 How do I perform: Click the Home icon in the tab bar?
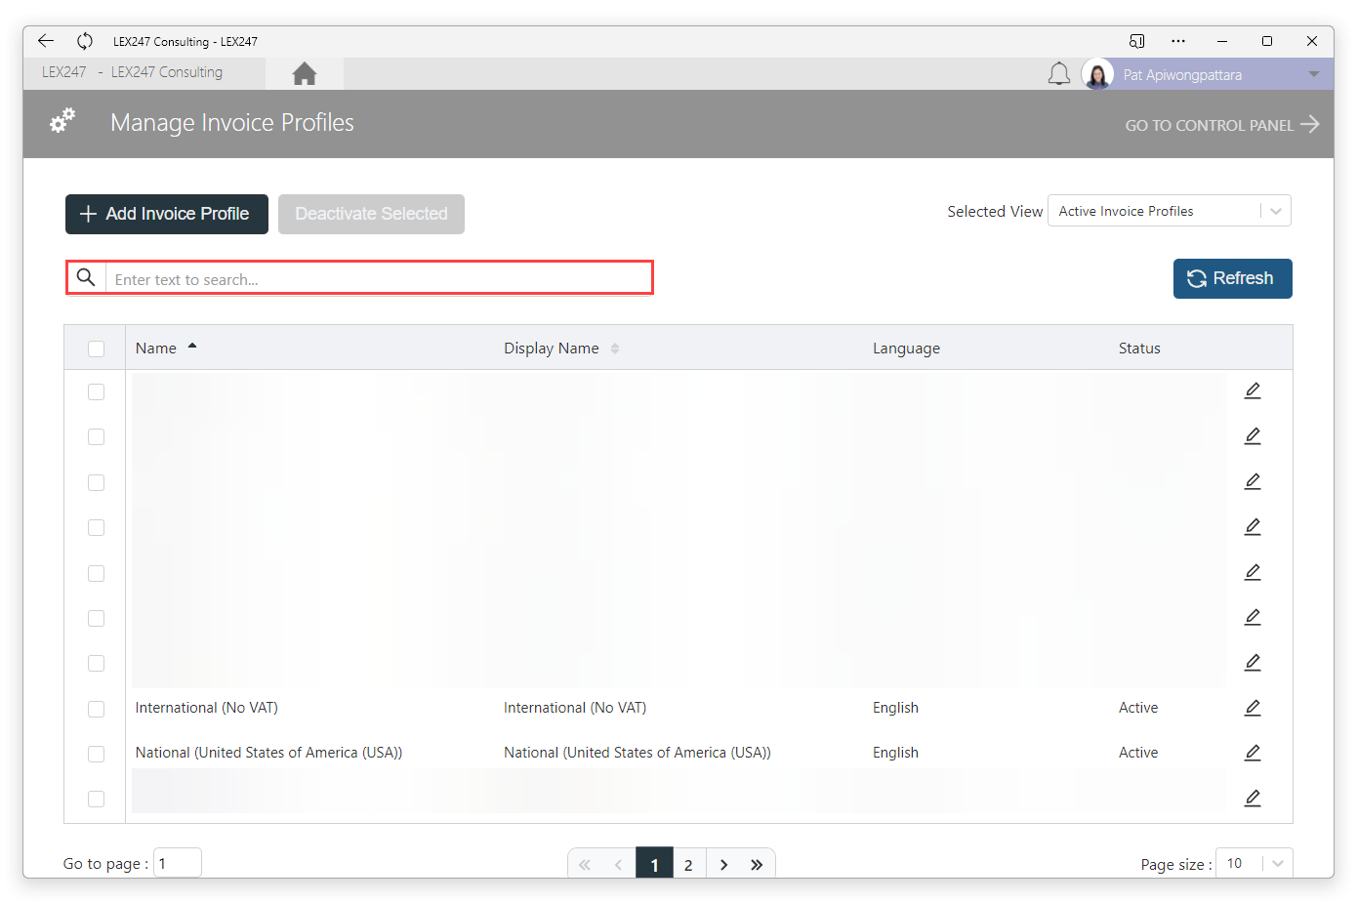coord(305,73)
